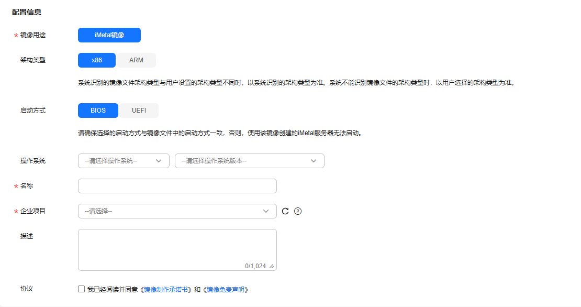Tick the 我已经阅读并同意 agreement checkbox
The width and height of the screenshot is (581, 307).
82,289
